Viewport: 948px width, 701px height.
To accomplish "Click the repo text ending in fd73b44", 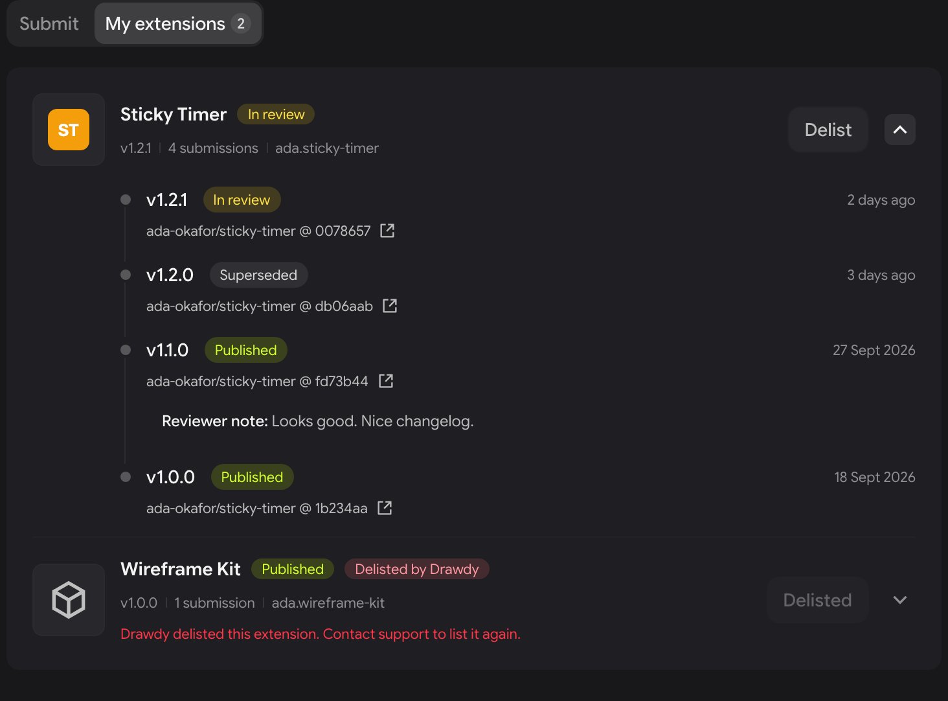I will click(257, 381).
